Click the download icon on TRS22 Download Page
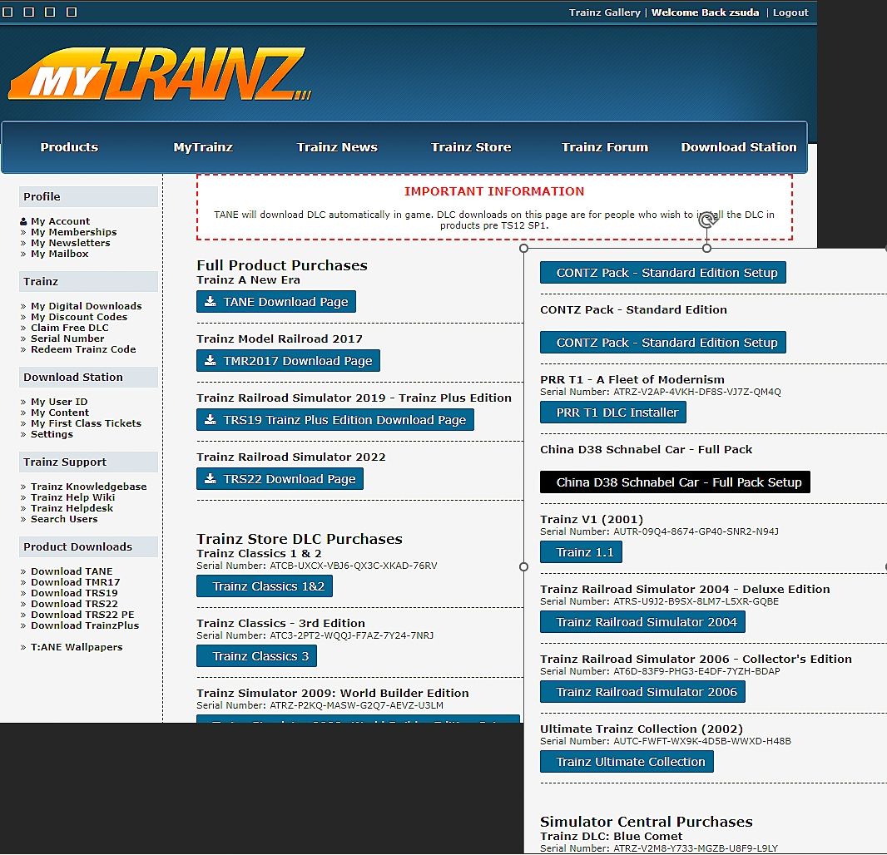This screenshot has height=855, width=887. coord(211,479)
